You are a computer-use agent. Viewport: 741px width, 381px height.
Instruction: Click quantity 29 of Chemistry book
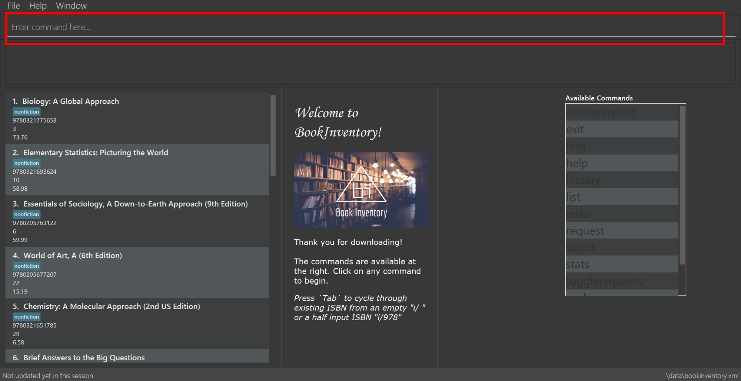coord(16,334)
